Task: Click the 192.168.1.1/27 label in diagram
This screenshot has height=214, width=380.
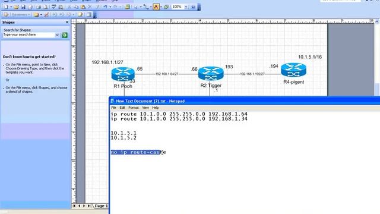Action: click(107, 62)
